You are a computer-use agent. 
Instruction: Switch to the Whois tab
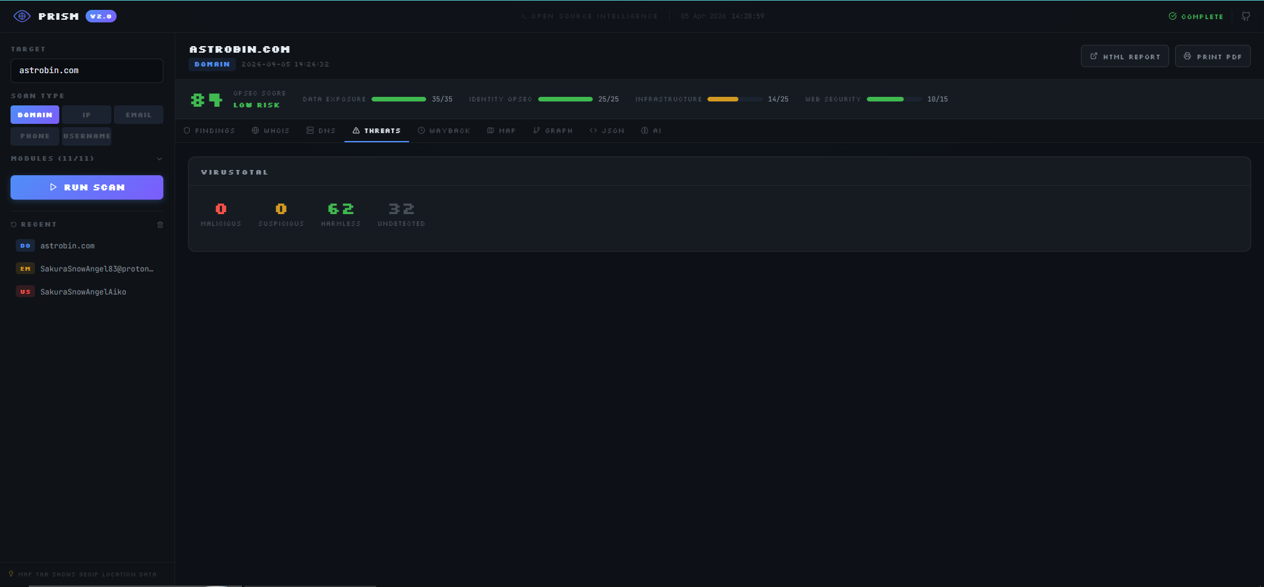tap(270, 130)
